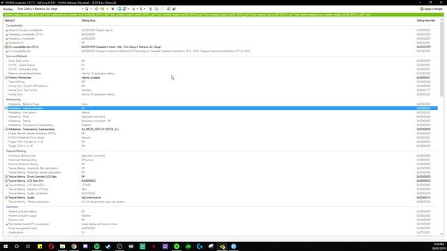Open the dropdown arrow beside the export icon
Screen dimensions: 447x251
[x=137, y=9]
